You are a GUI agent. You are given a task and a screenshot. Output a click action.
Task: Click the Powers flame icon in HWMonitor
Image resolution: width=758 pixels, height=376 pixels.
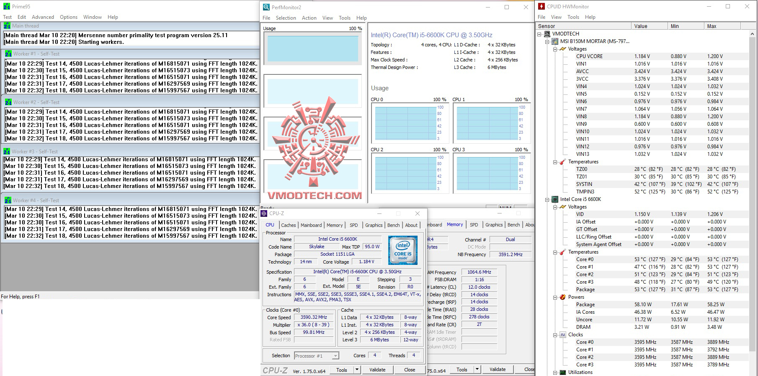563,297
